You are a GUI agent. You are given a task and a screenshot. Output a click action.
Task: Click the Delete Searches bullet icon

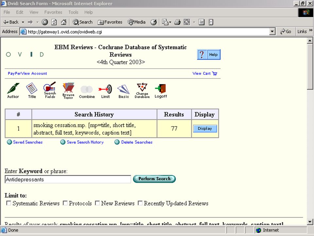click(117, 142)
